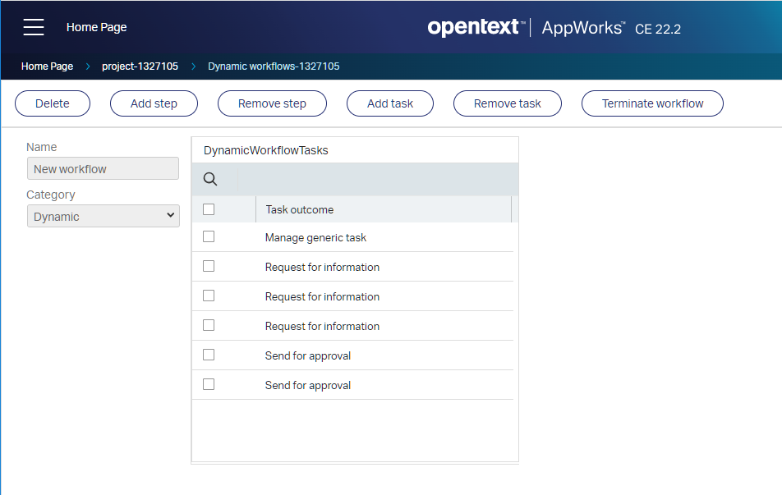Click the Home Page title in header
This screenshot has height=495, width=782.
[96, 27]
